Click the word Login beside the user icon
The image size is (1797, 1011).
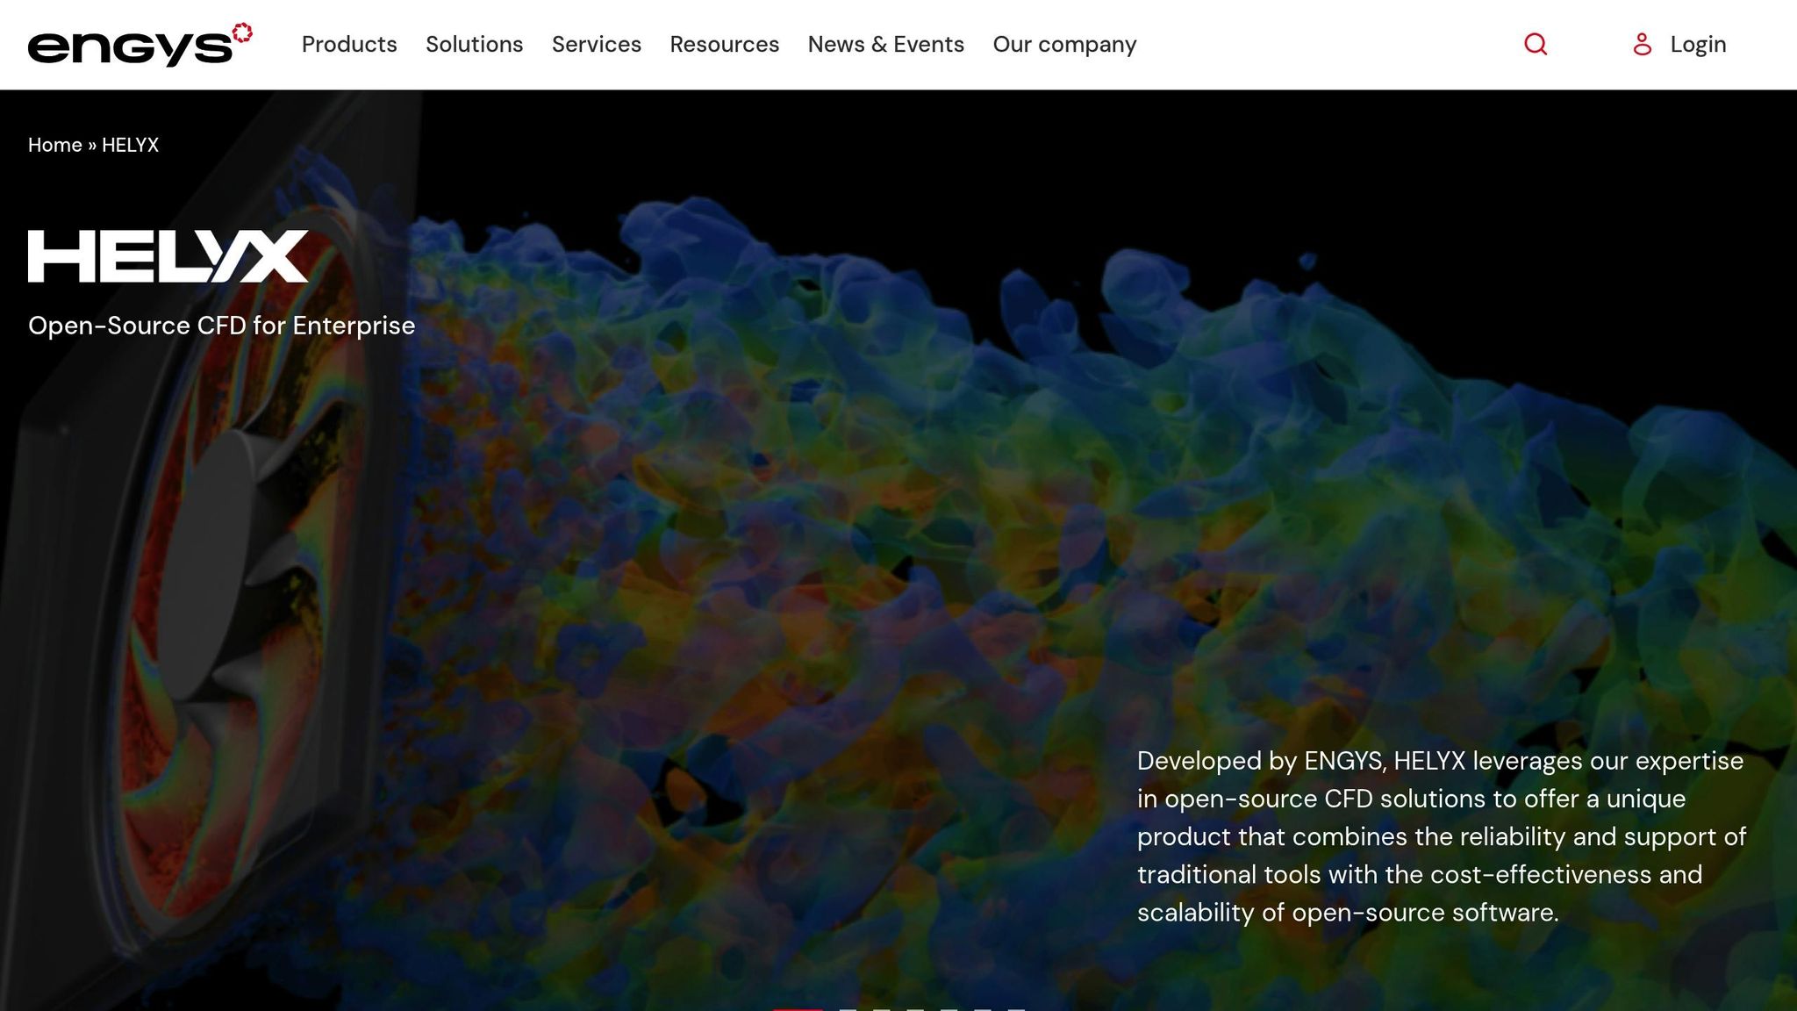click(1698, 44)
